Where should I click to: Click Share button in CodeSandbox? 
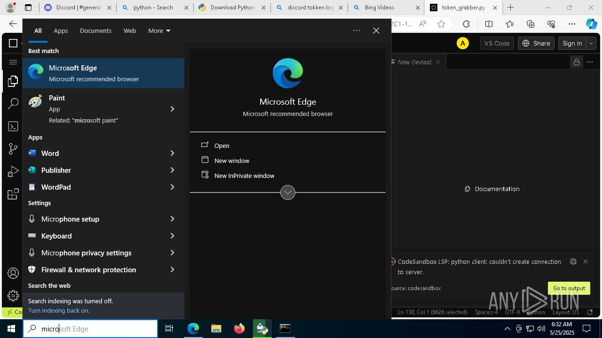pyautogui.click(x=536, y=43)
